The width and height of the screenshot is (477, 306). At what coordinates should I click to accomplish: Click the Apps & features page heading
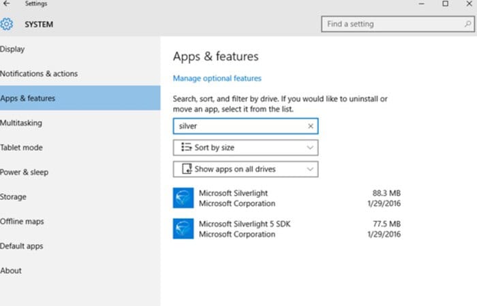click(216, 56)
